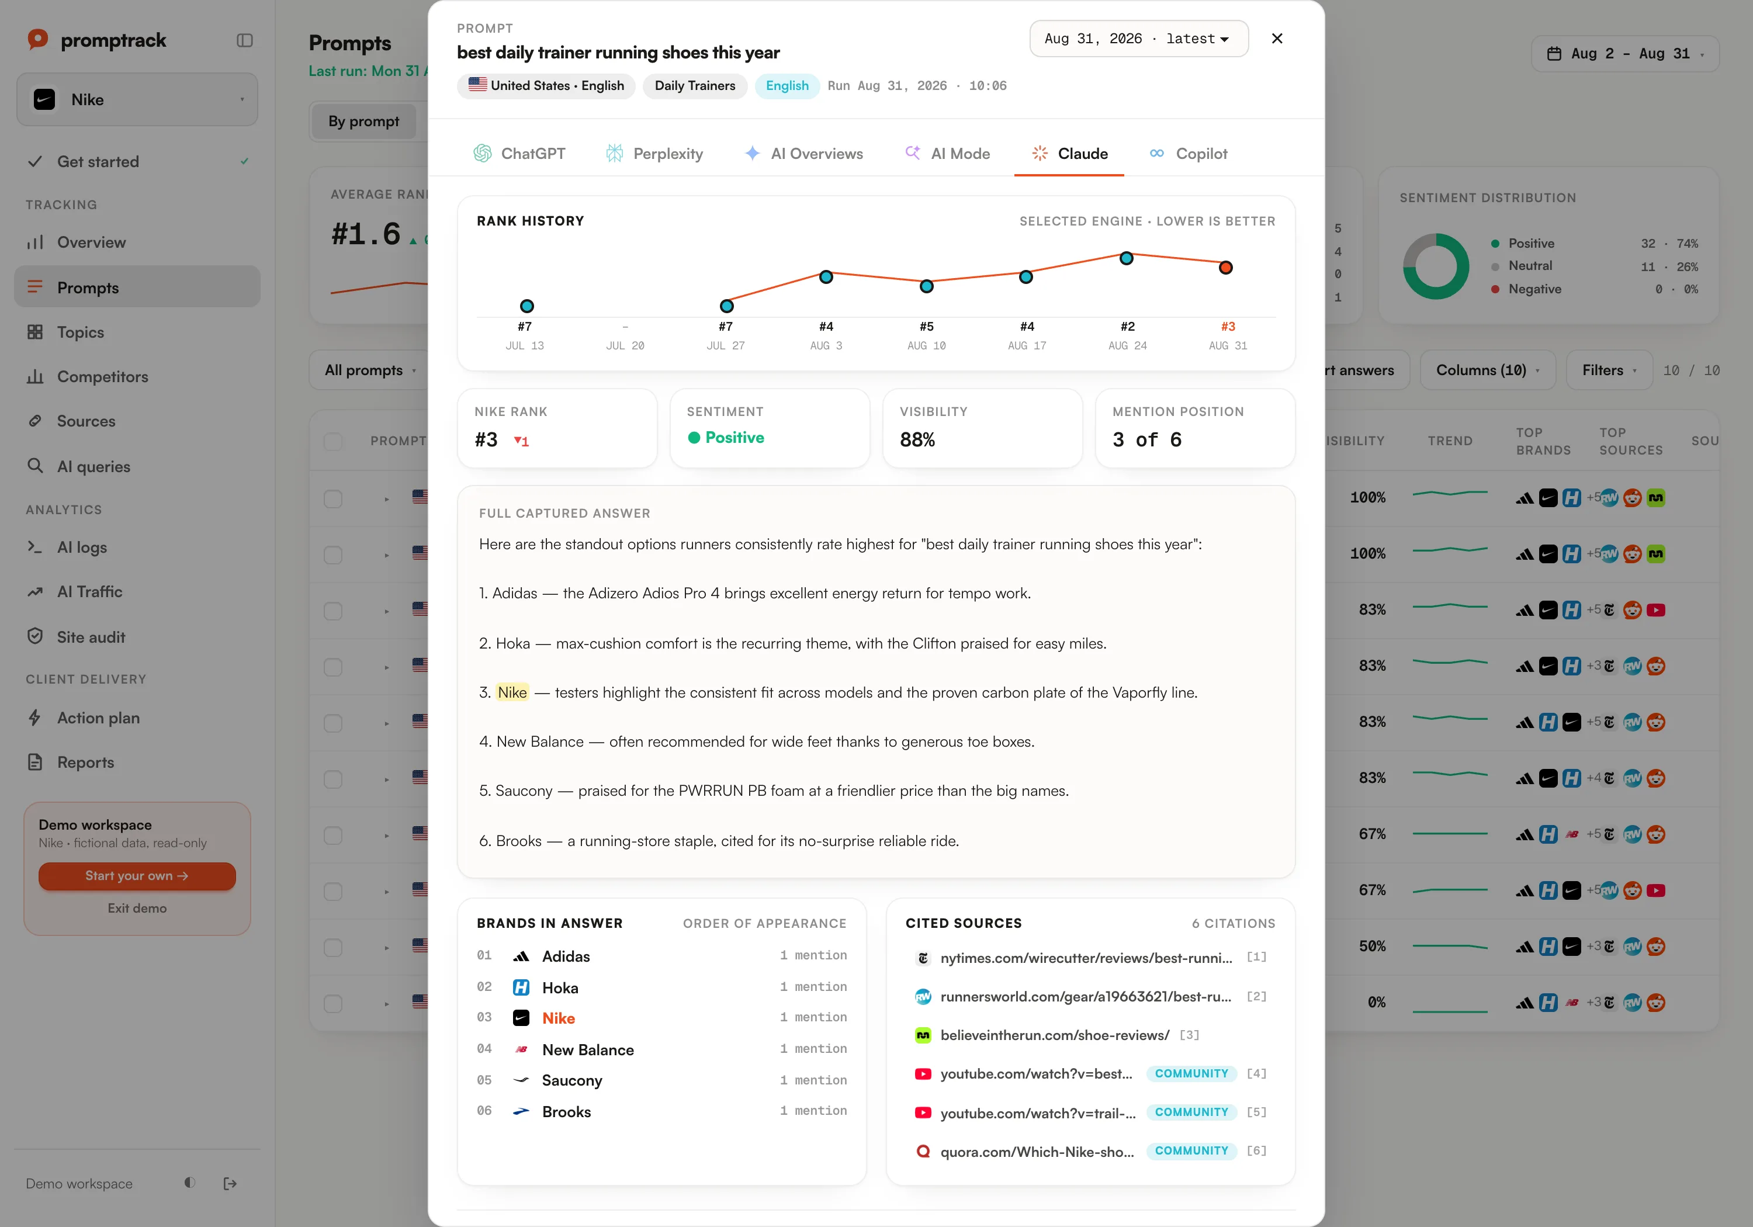
Task: Click the Adidas logo in brands list
Action: (x=521, y=956)
